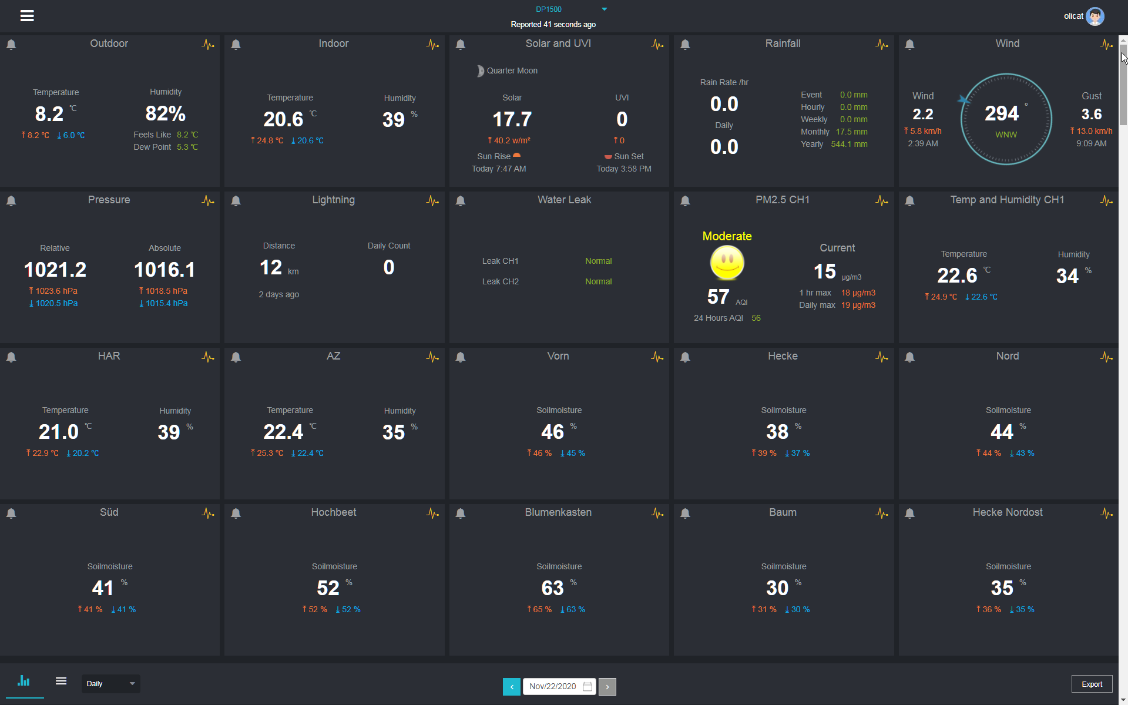Image resolution: width=1128 pixels, height=705 pixels.
Task: Toggle the Rainfall alert bell
Action: (685, 45)
